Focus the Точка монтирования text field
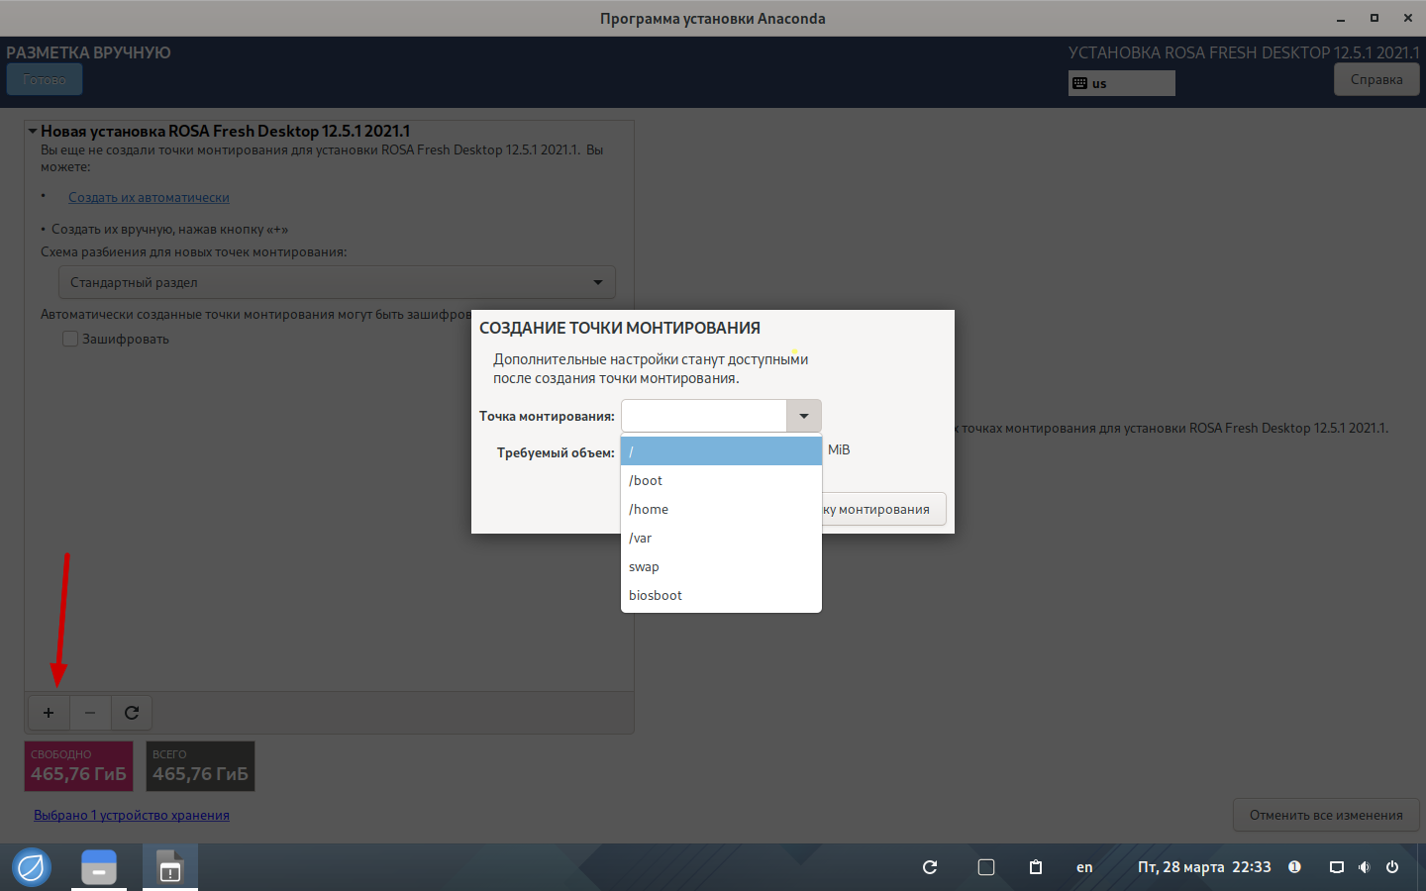This screenshot has height=891, width=1426. (704, 416)
